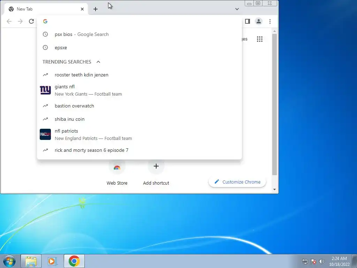This screenshot has height=268, width=357.
Task: Click the scrollbar down arrow
Action: pyautogui.click(x=275, y=189)
